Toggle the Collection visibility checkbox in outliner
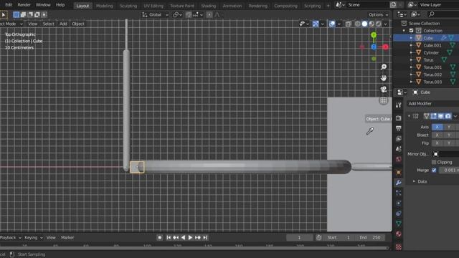This screenshot has height=258, width=459. pyautogui.click(x=411, y=31)
